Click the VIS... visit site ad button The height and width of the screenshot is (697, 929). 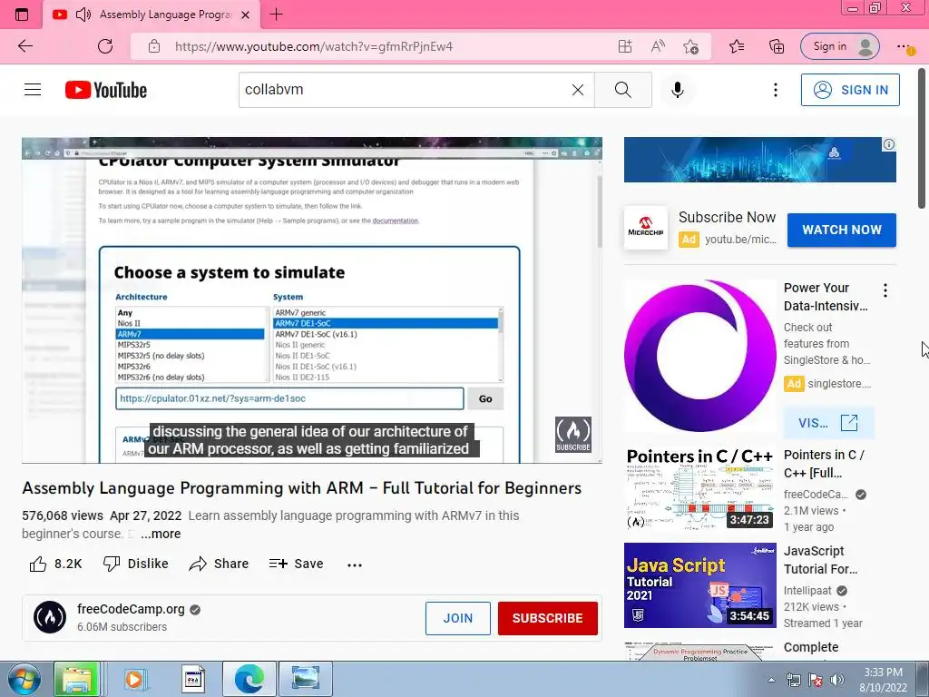point(828,423)
